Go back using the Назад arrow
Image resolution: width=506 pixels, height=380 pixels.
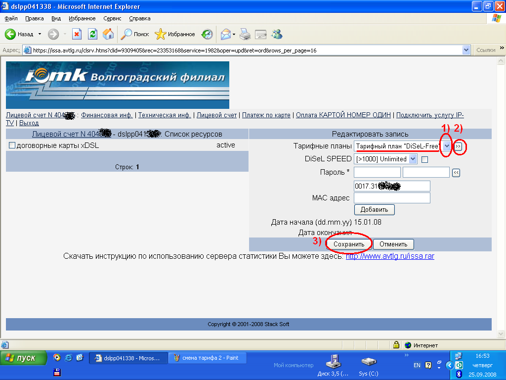click(10, 34)
